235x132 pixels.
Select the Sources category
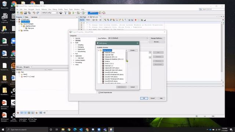(78, 38)
